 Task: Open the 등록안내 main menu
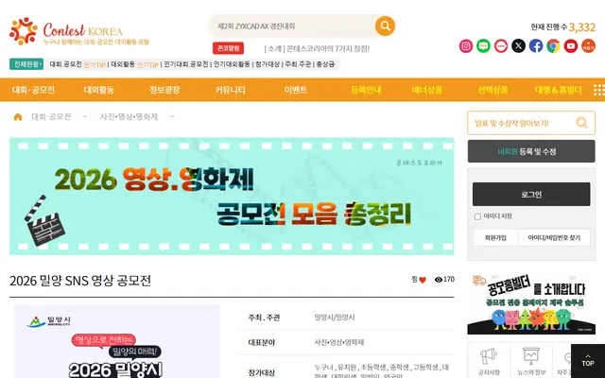click(366, 90)
